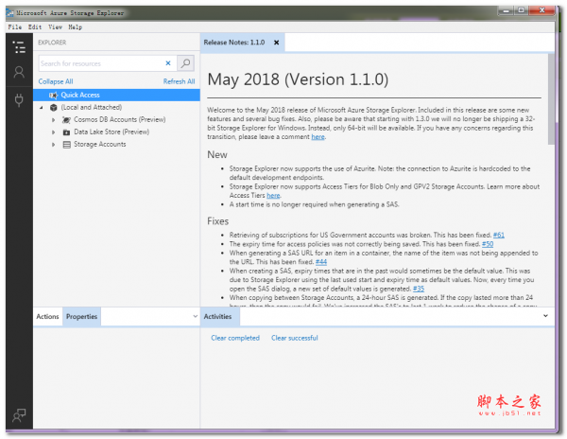Click the 'New' section heading
Viewport: 567px width, 439px height.
pyautogui.click(x=217, y=154)
